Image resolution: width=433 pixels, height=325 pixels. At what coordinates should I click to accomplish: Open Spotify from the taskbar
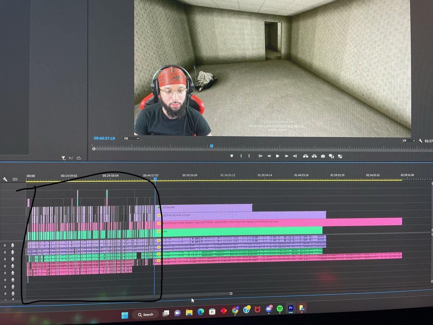click(280, 309)
